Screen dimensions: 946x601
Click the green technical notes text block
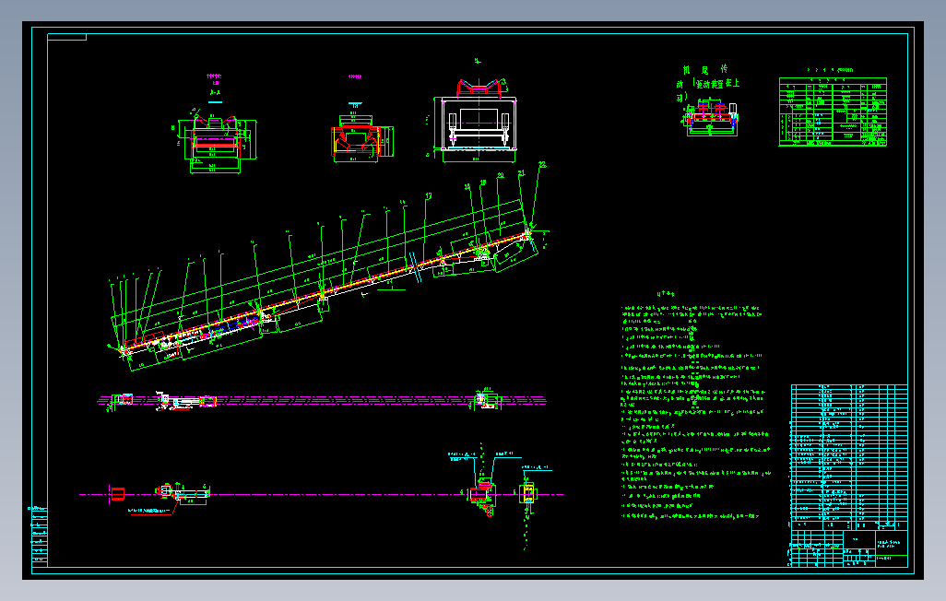coord(695,412)
